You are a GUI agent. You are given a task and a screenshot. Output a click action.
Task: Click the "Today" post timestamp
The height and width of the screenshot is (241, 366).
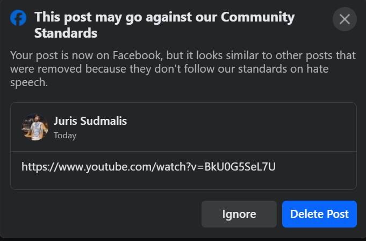pos(65,136)
